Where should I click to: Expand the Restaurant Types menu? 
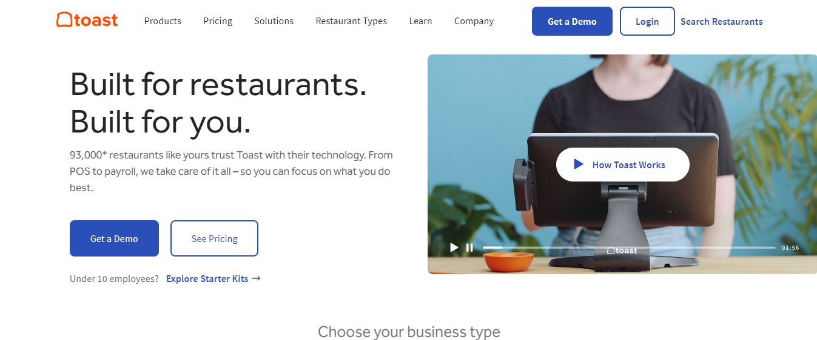pos(351,21)
